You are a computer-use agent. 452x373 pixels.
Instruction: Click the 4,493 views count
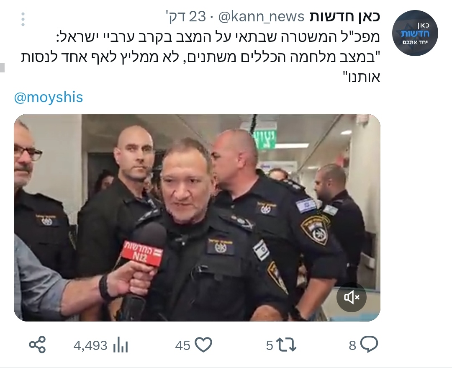[x=90, y=345]
